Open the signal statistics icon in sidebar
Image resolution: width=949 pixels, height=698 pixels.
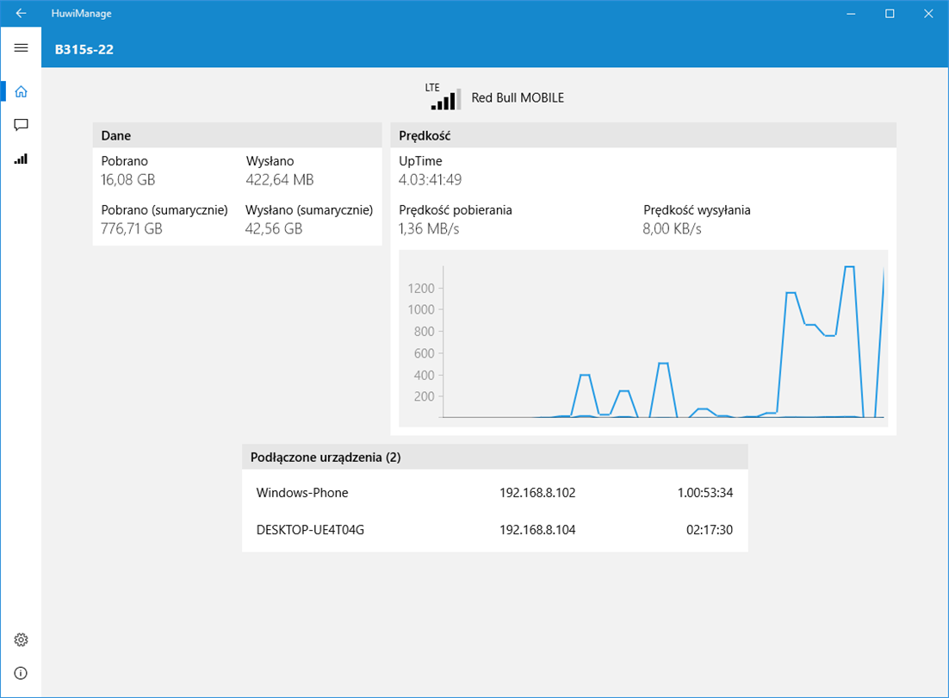click(21, 159)
